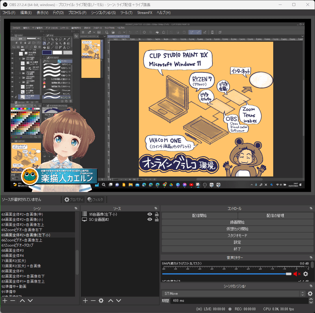The width and height of the screenshot is (315, 313).
Task: Open the ドック(D) menu
Action: [58, 13]
